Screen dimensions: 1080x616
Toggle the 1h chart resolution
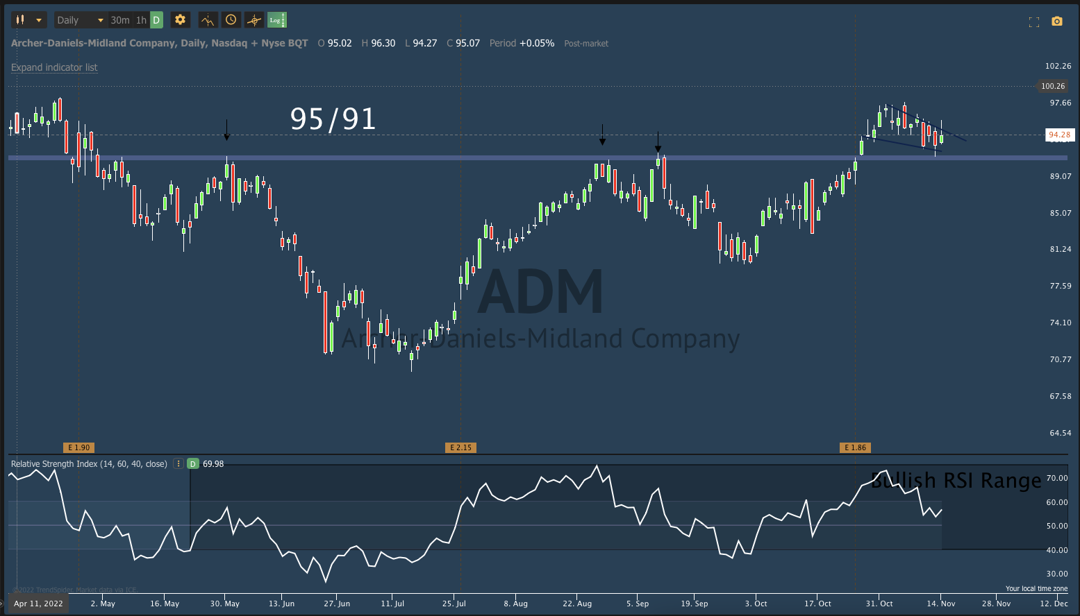(140, 19)
